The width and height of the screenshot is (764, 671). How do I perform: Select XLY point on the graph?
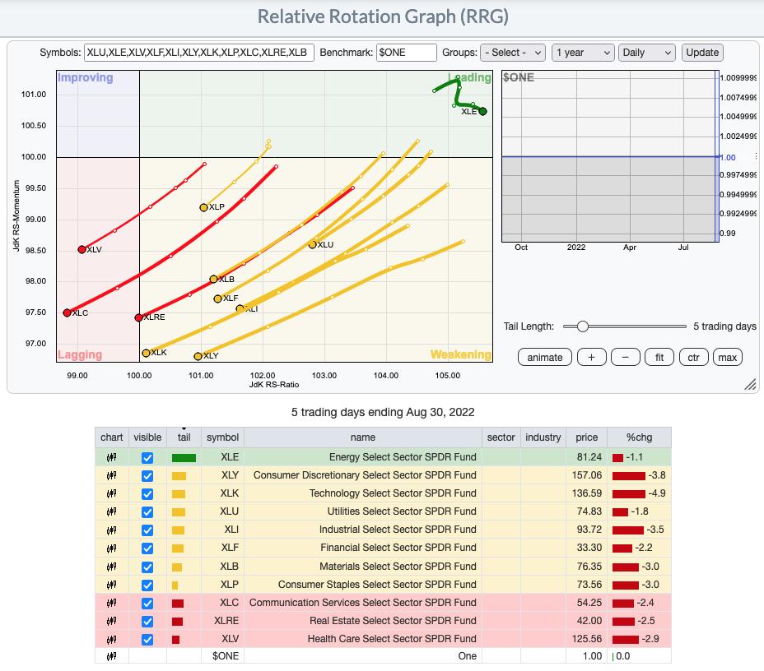pyautogui.click(x=198, y=357)
